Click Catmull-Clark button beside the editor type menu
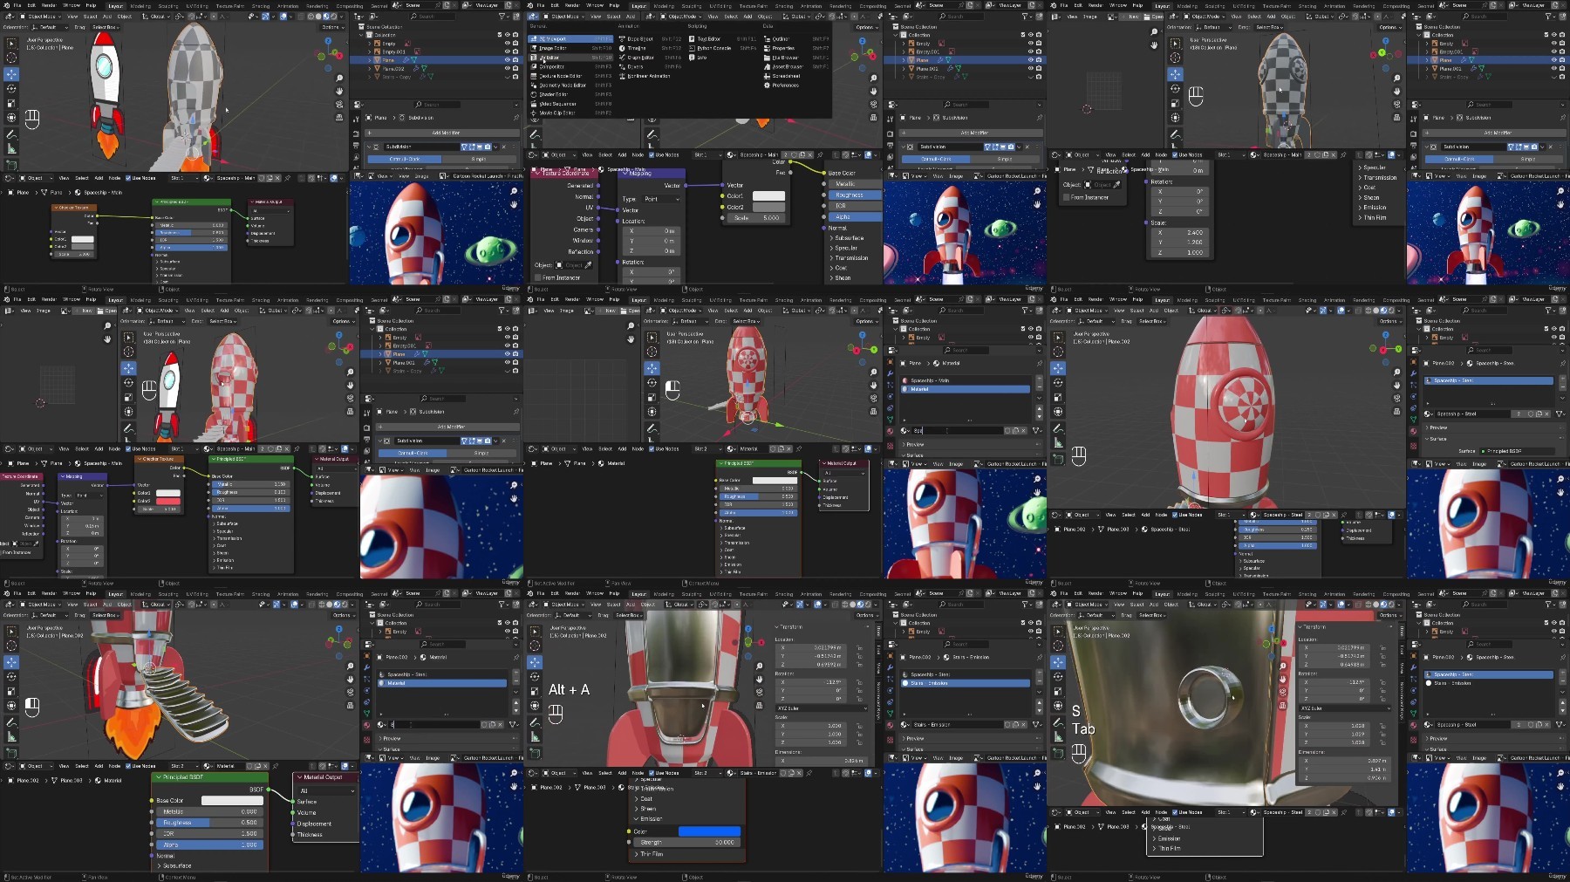1570x882 pixels. pos(937,160)
